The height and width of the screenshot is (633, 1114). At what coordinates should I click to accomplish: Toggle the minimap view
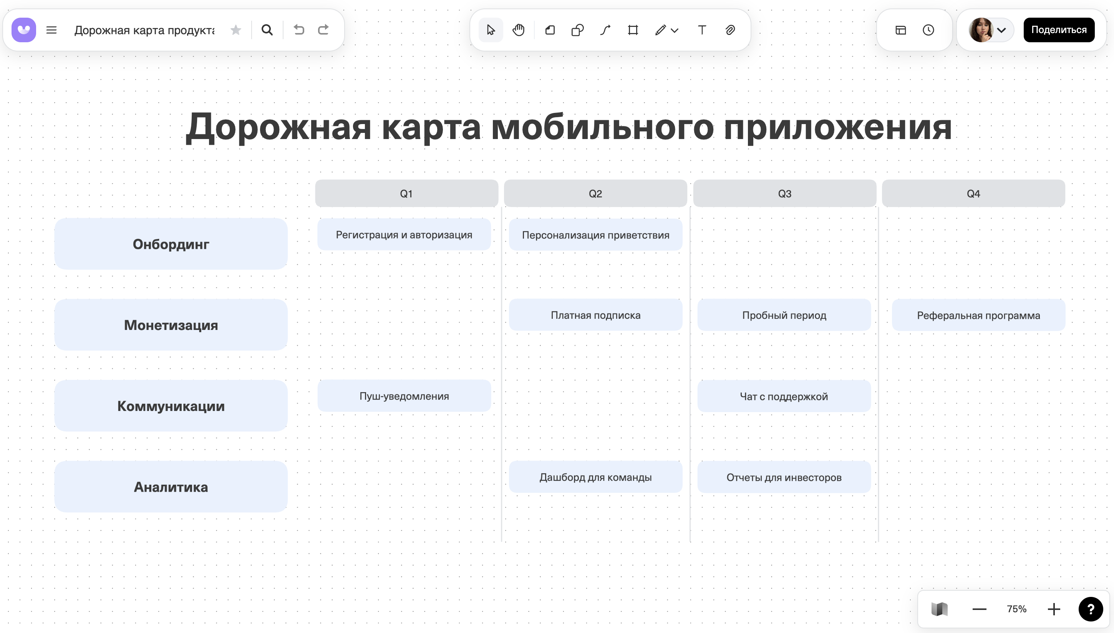click(940, 609)
